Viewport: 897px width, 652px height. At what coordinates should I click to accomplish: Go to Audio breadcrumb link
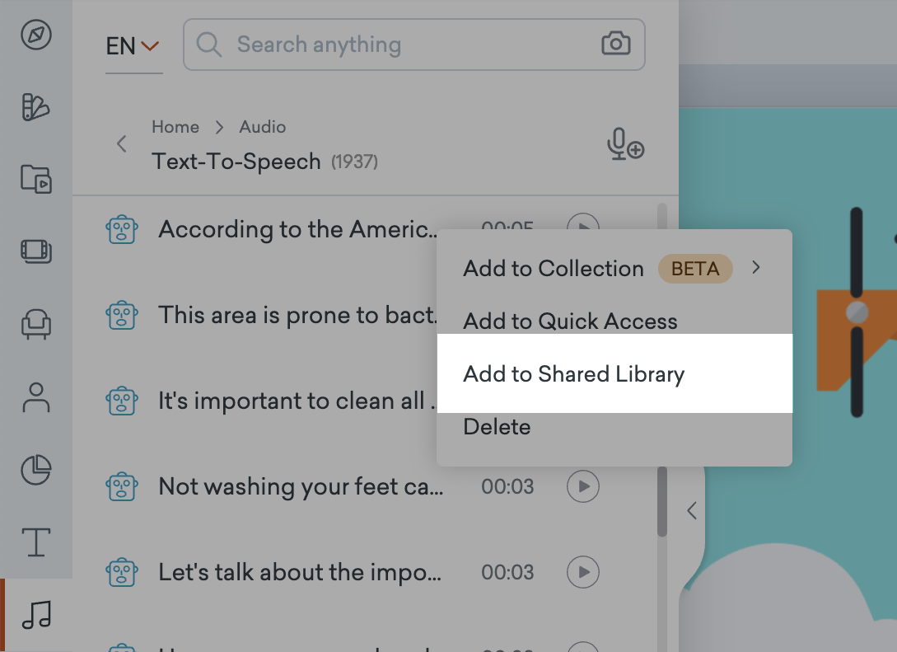(x=263, y=126)
